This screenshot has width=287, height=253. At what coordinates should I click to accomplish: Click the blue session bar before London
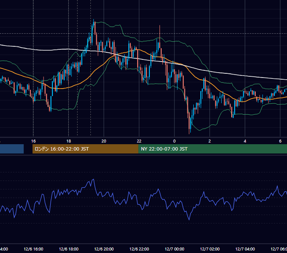coord(12,149)
